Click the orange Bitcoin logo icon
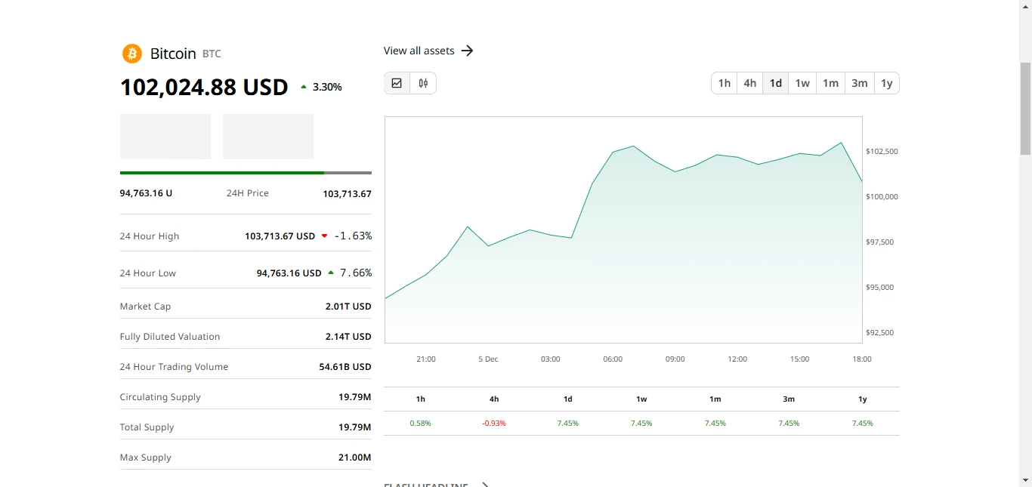This screenshot has height=487, width=1032. click(132, 54)
